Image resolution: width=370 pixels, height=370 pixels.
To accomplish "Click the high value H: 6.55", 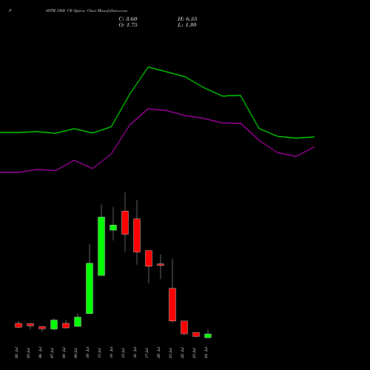I will [187, 19].
